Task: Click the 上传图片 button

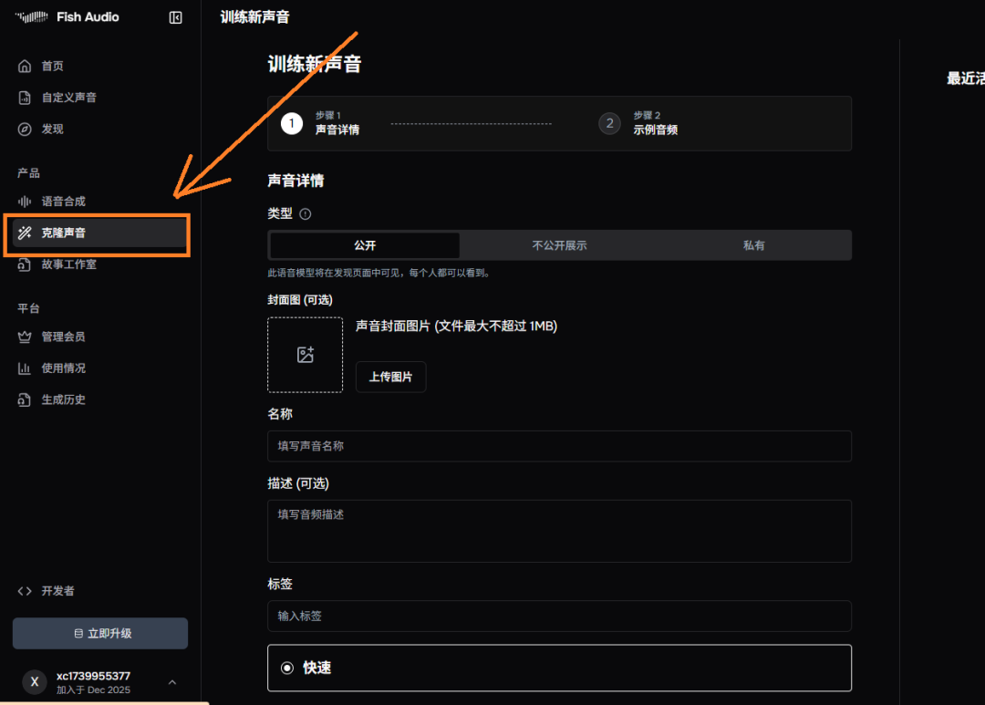Action: [390, 377]
